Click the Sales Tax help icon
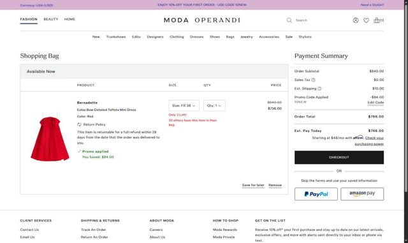408x243 pixels. (x=313, y=80)
